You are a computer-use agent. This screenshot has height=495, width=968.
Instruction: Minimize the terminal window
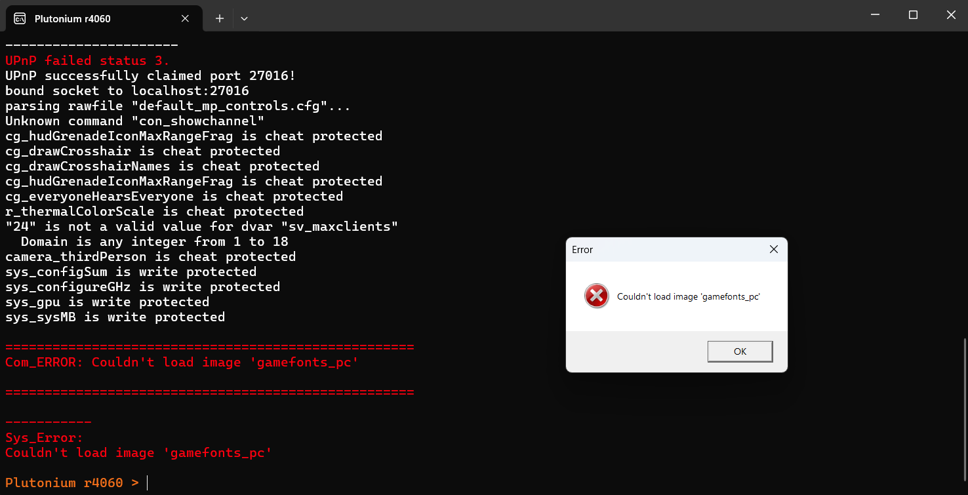pyautogui.click(x=876, y=15)
